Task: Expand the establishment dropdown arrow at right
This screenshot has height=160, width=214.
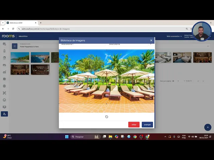Action: (208, 46)
